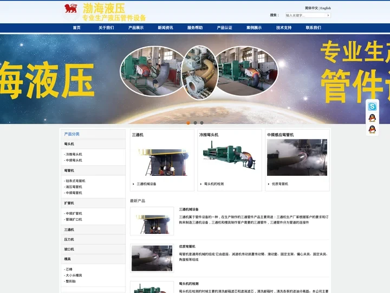Click the banner's center oval pipe photo
This screenshot has height=293, width=390.
200,73
